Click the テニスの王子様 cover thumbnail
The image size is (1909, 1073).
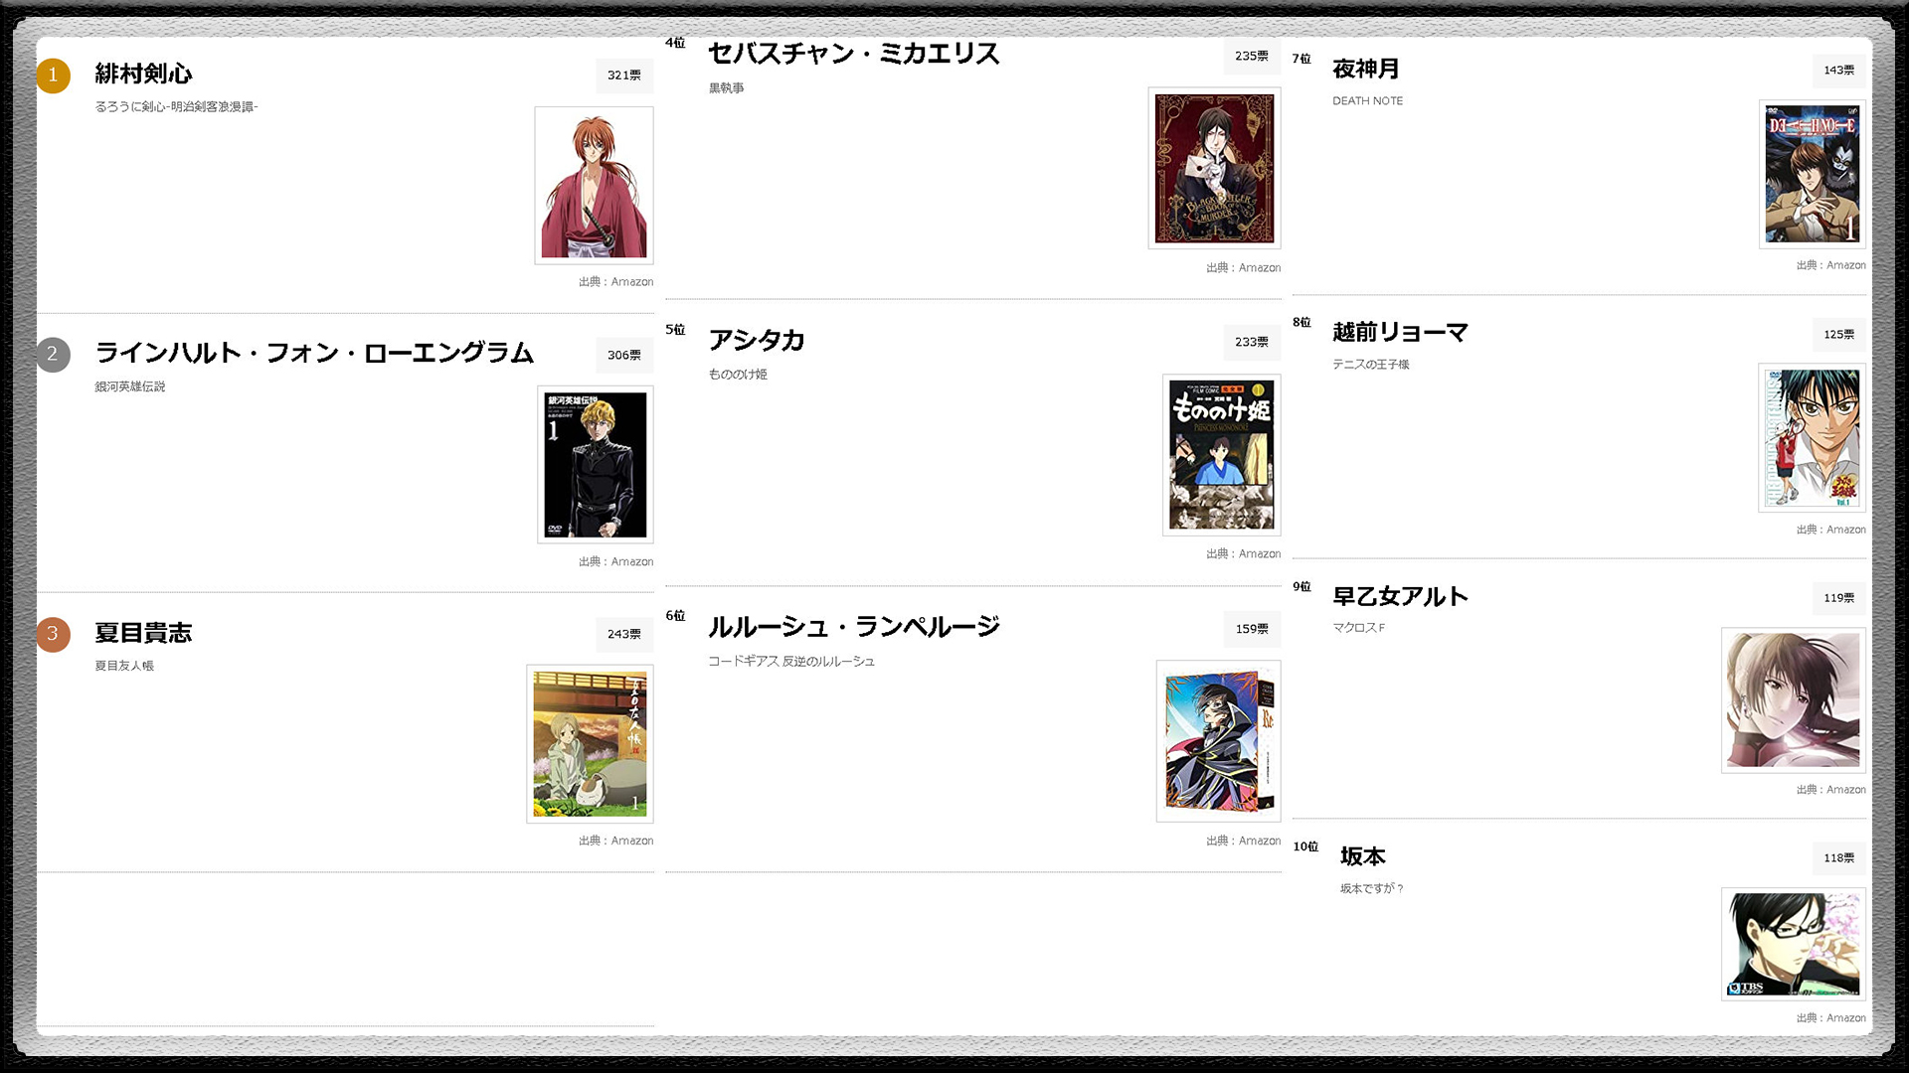click(1813, 438)
